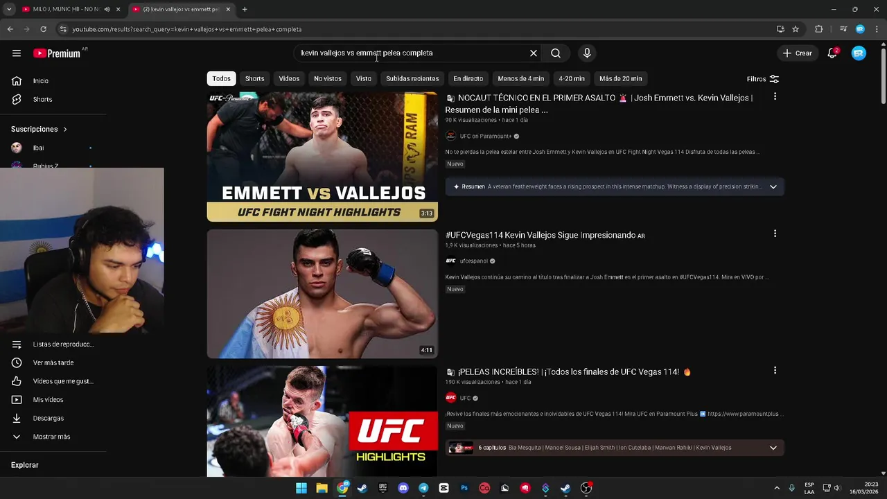Run search with the magnifying glass button
The height and width of the screenshot is (499, 887).
point(556,53)
